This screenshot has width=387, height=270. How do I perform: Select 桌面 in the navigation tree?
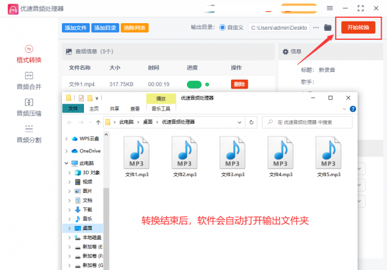click(87, 228)
